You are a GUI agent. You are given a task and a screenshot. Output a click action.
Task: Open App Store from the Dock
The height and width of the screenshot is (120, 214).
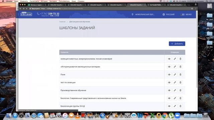click(x=15, y=116)
